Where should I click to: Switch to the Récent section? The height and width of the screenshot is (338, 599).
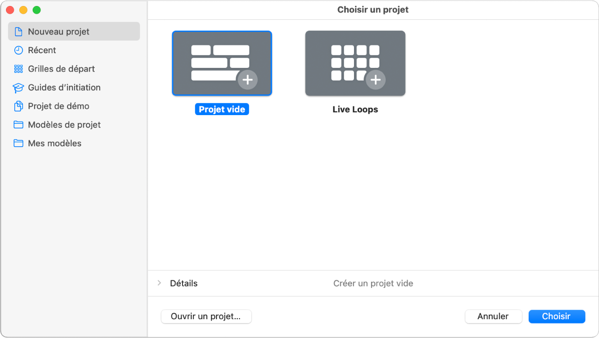pos(41,50)
